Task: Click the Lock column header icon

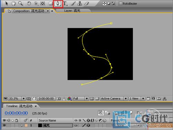Action: tap(17, 120)
